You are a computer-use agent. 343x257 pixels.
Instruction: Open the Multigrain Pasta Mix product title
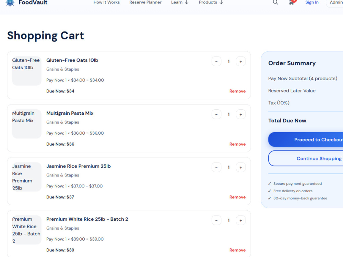(70, 113)
